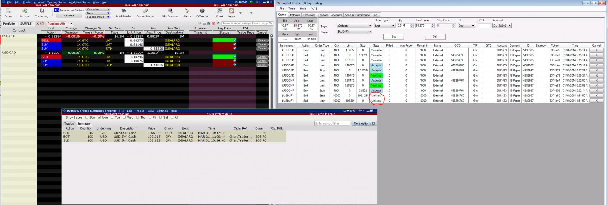Screen dimensions: 608x205
Task: Open the OptionTrader tool icon
Action: (x=145, y=11)
